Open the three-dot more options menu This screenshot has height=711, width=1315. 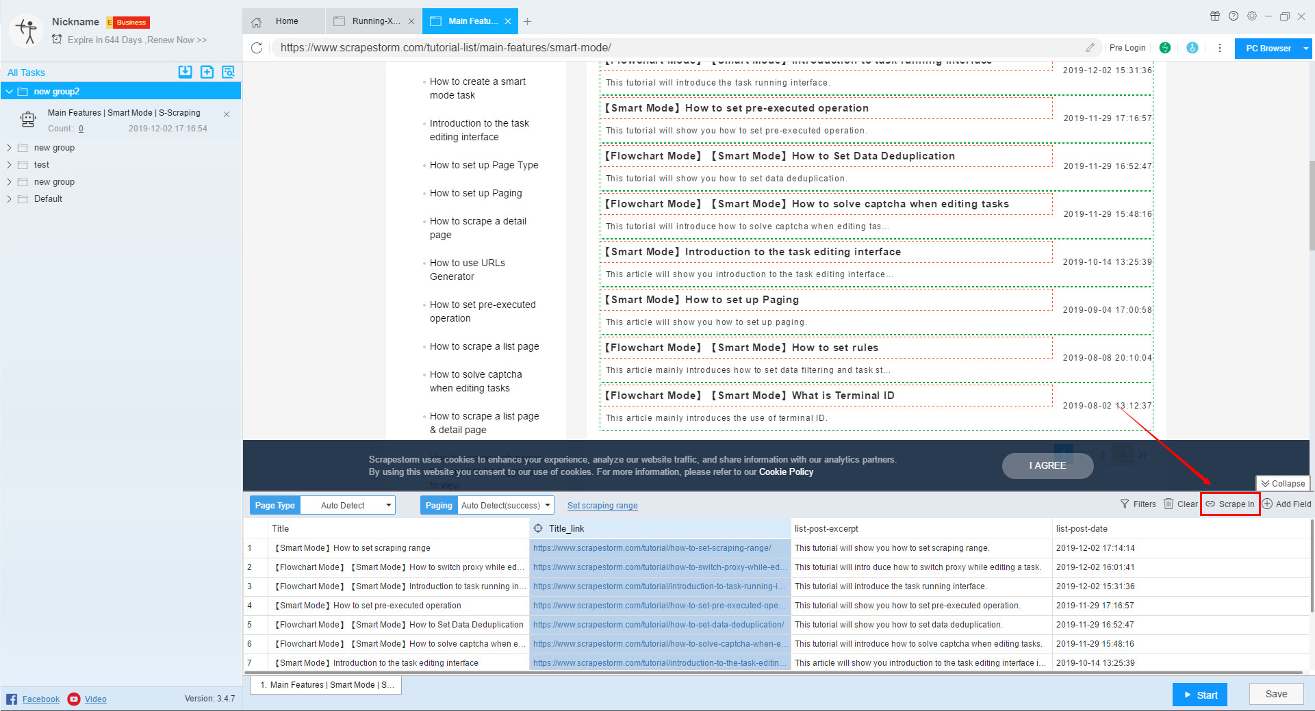click(1220, 48)
